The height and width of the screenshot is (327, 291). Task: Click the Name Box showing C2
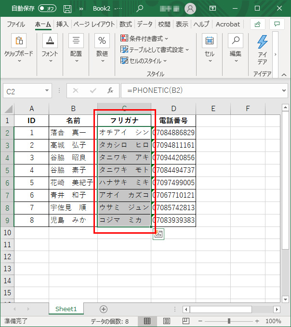pyautogui.click(x=27, y=91)
